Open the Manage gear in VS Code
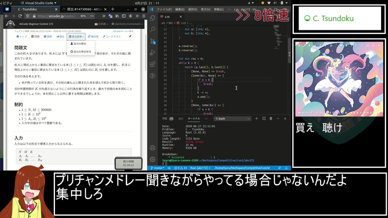The width and height of the screenshot is (388, 218). tap(152, 159)
